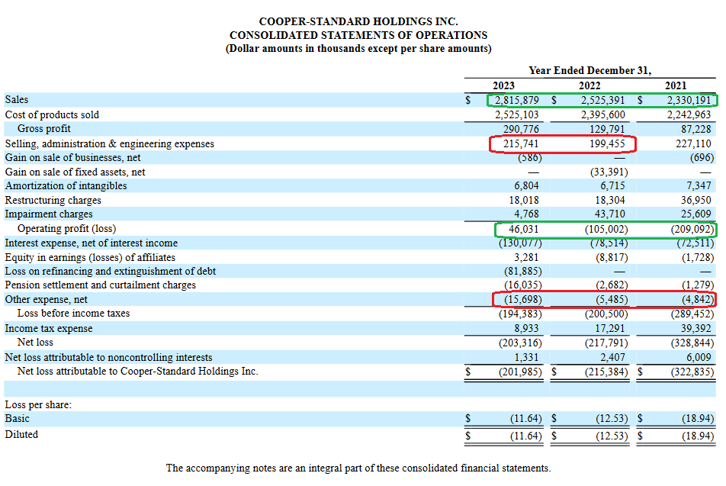
Task: Click the "Impairment charges" label
Action: (x=49, y=214)
